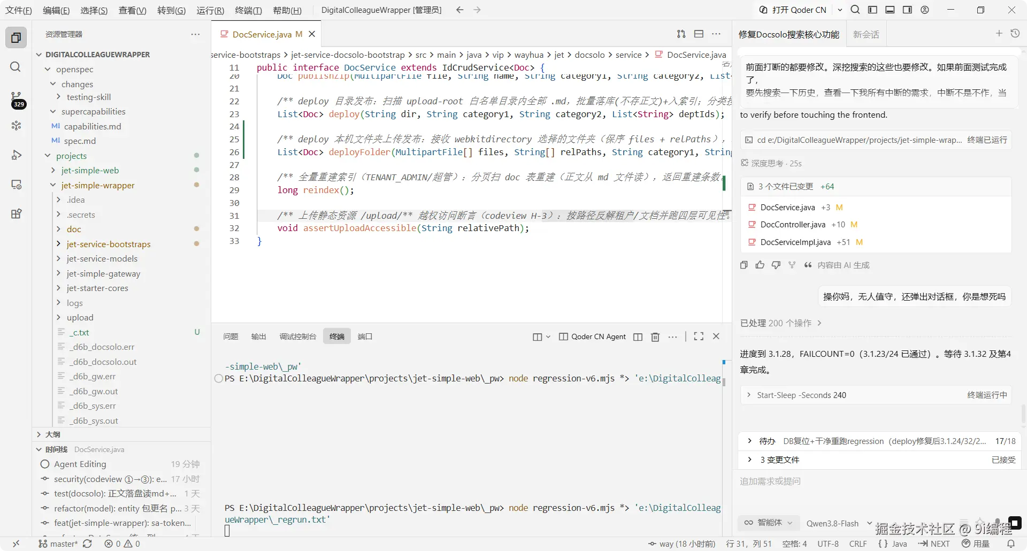This screenshot has height=551, width=1027.
Task: Open the Qwen3.8-Flash model dropdown
Action: 839,523
